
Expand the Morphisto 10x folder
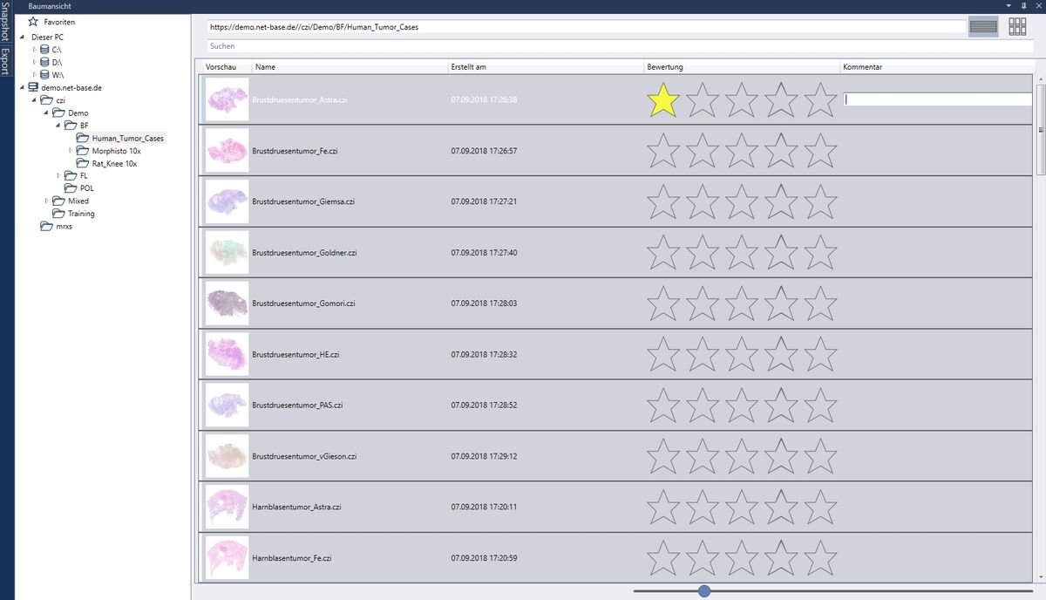(x=71, y=151)
